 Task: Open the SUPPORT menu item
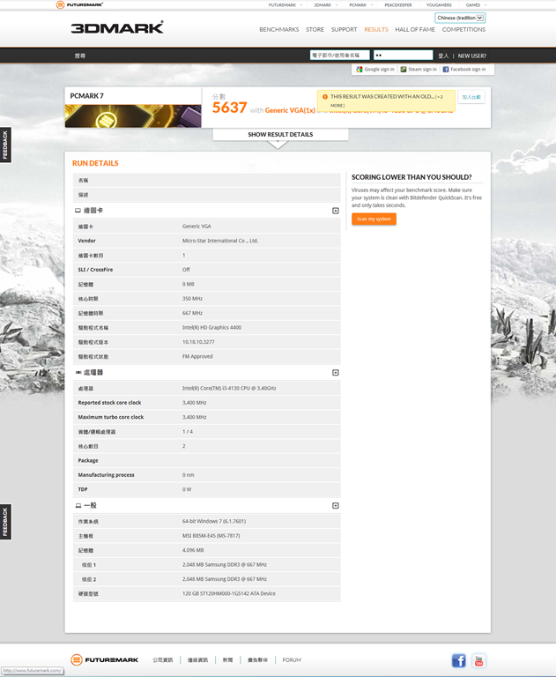pos(344,29)
